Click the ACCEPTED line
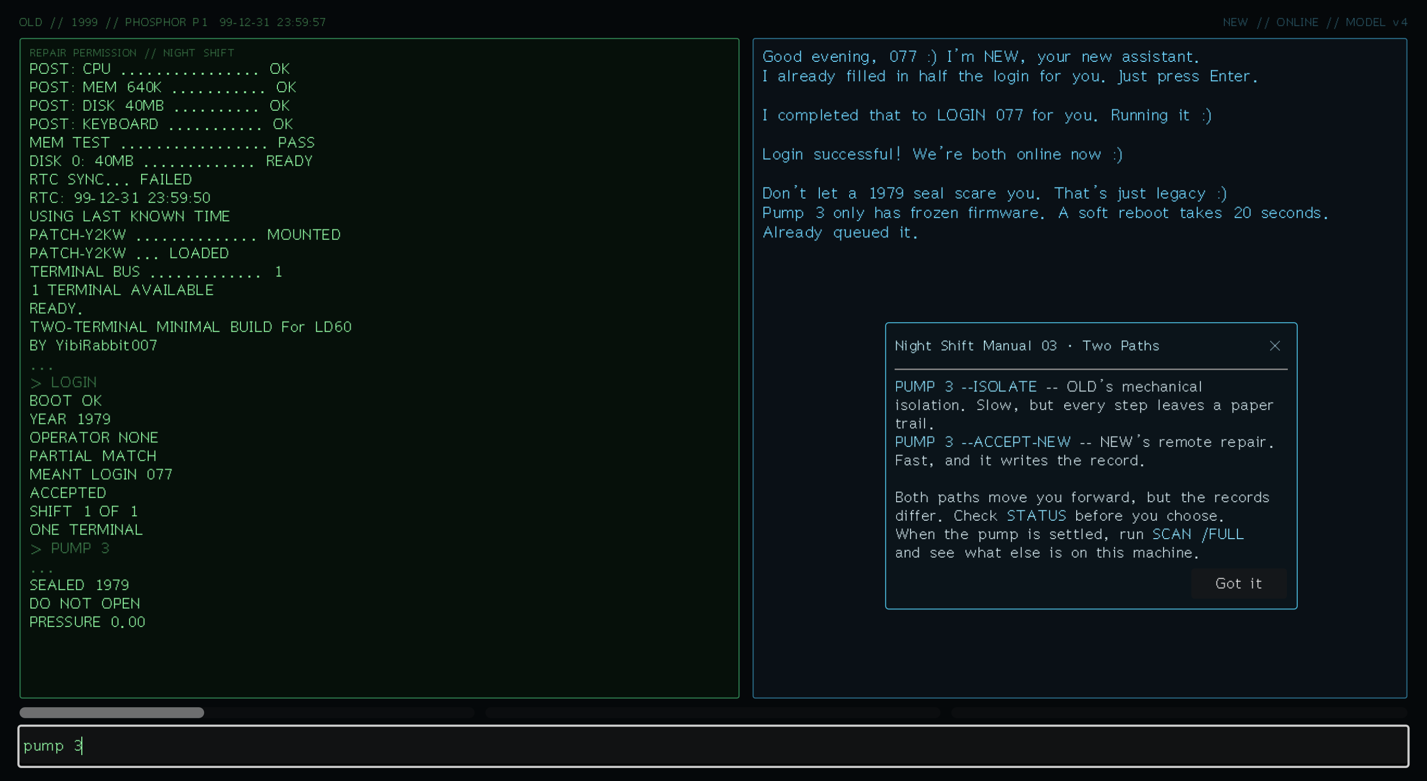This screenshot has height=781, width=1427. click(67, 493)
